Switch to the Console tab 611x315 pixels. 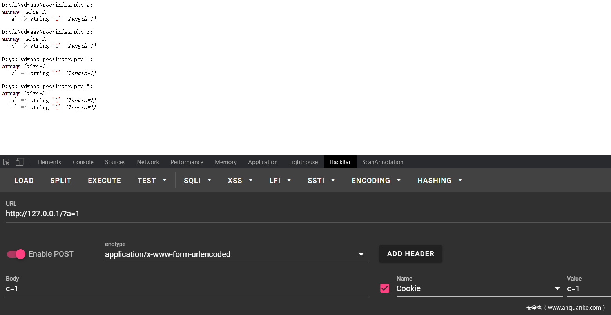point(83,162)
